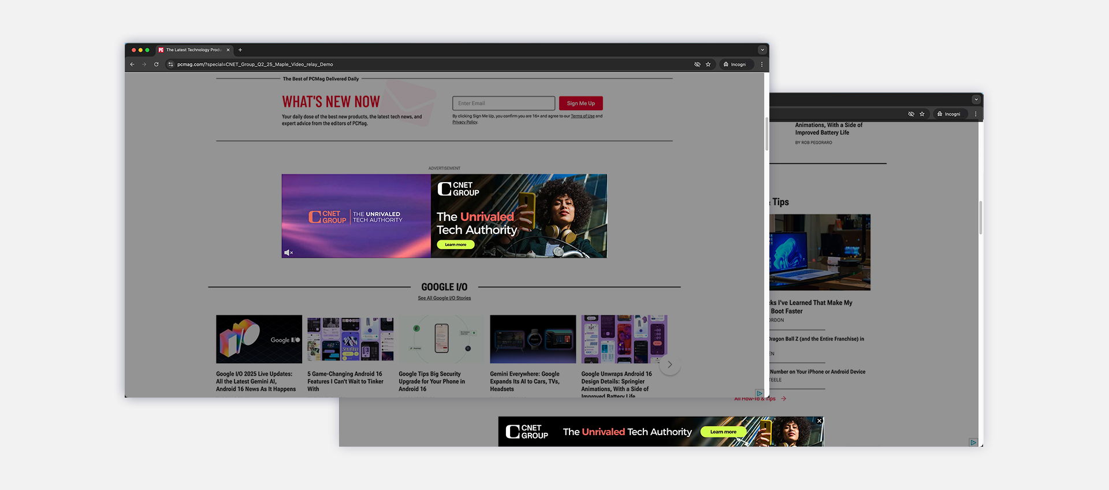Viewport: 1109px width, 490px height.
Task: Expand tab search chevron in front window
Action: click(x=762, y=50)
